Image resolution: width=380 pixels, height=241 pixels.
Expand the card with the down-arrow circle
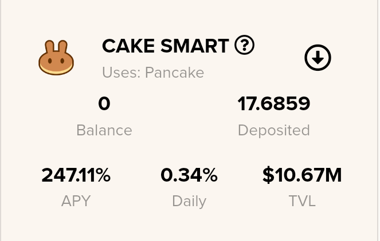[318, 58]
